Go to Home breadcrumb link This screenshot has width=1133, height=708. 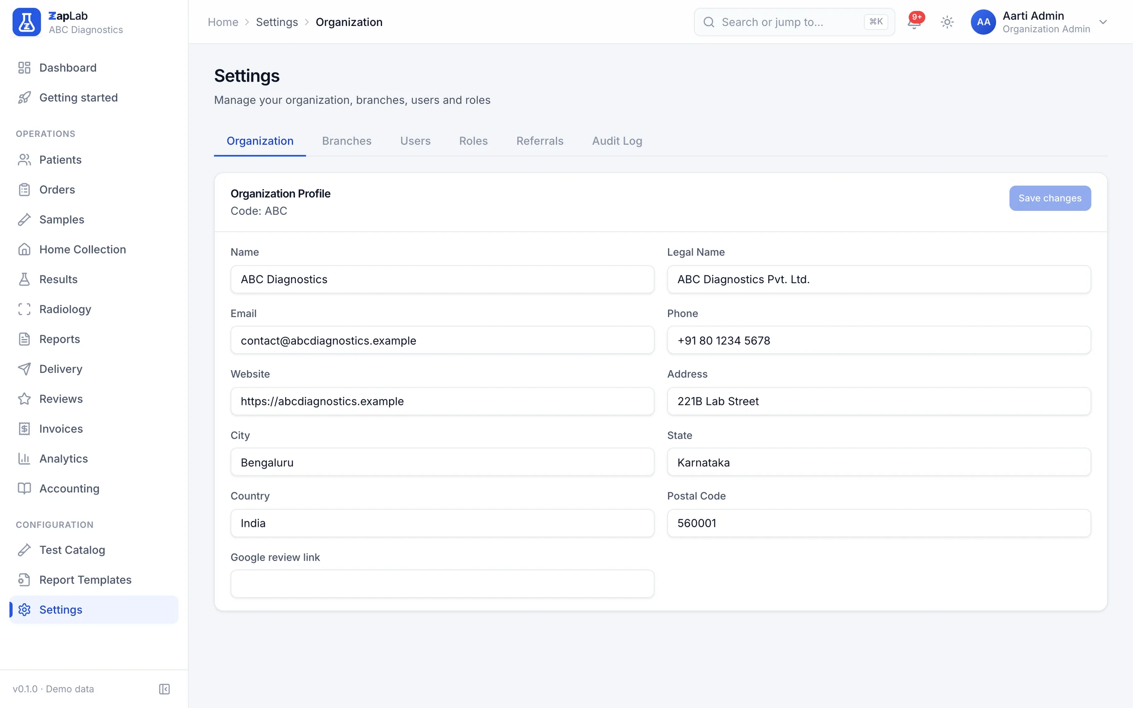pyautogui.click(x=223, y=22)
